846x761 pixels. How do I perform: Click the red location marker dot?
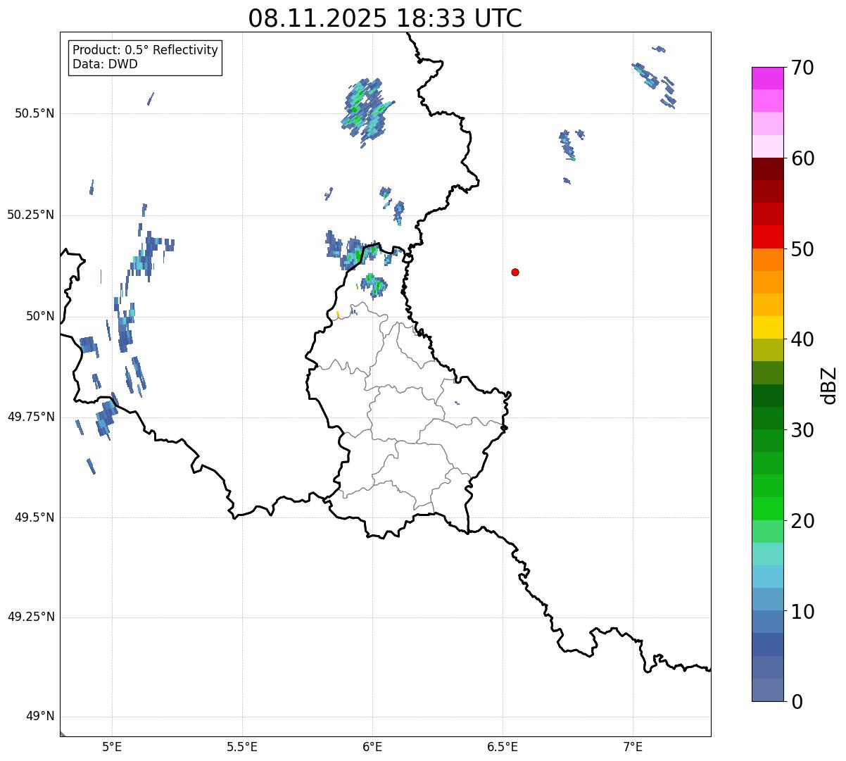515,272
